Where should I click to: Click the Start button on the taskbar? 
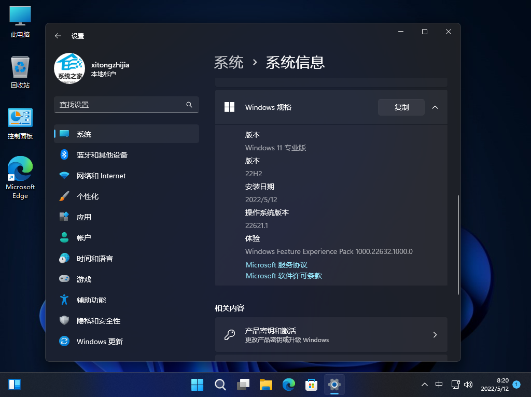(x=197, y=385)
